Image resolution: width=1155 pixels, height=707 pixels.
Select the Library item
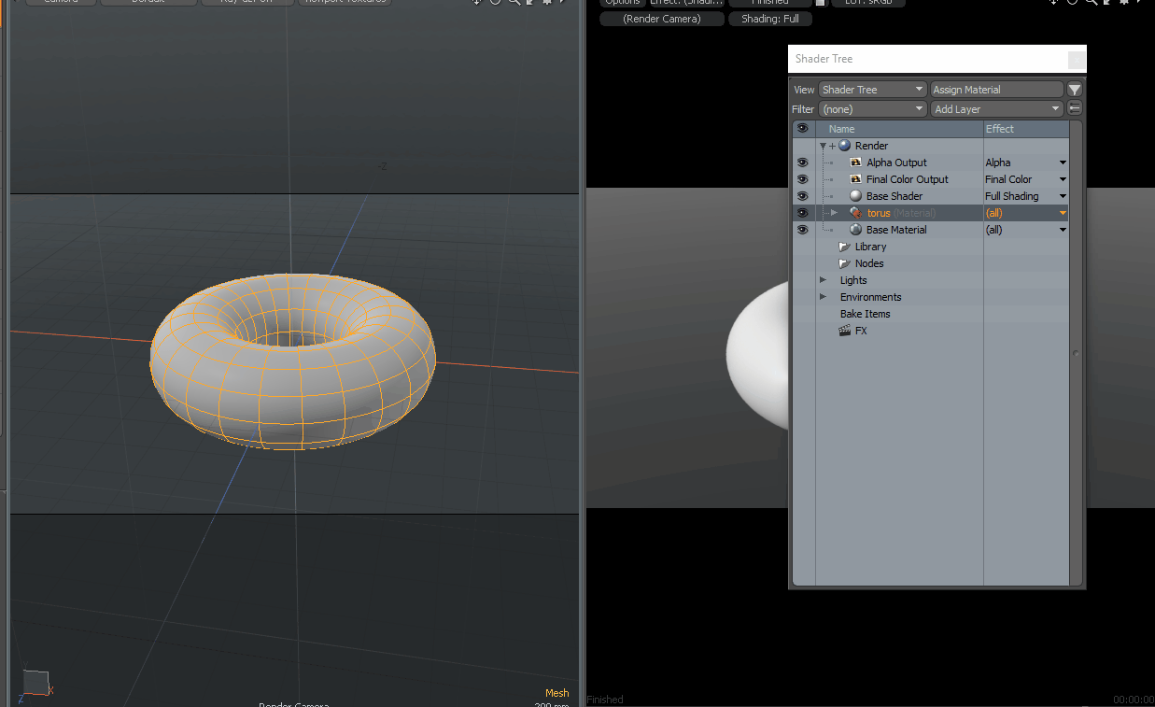(x=870, y=247)
